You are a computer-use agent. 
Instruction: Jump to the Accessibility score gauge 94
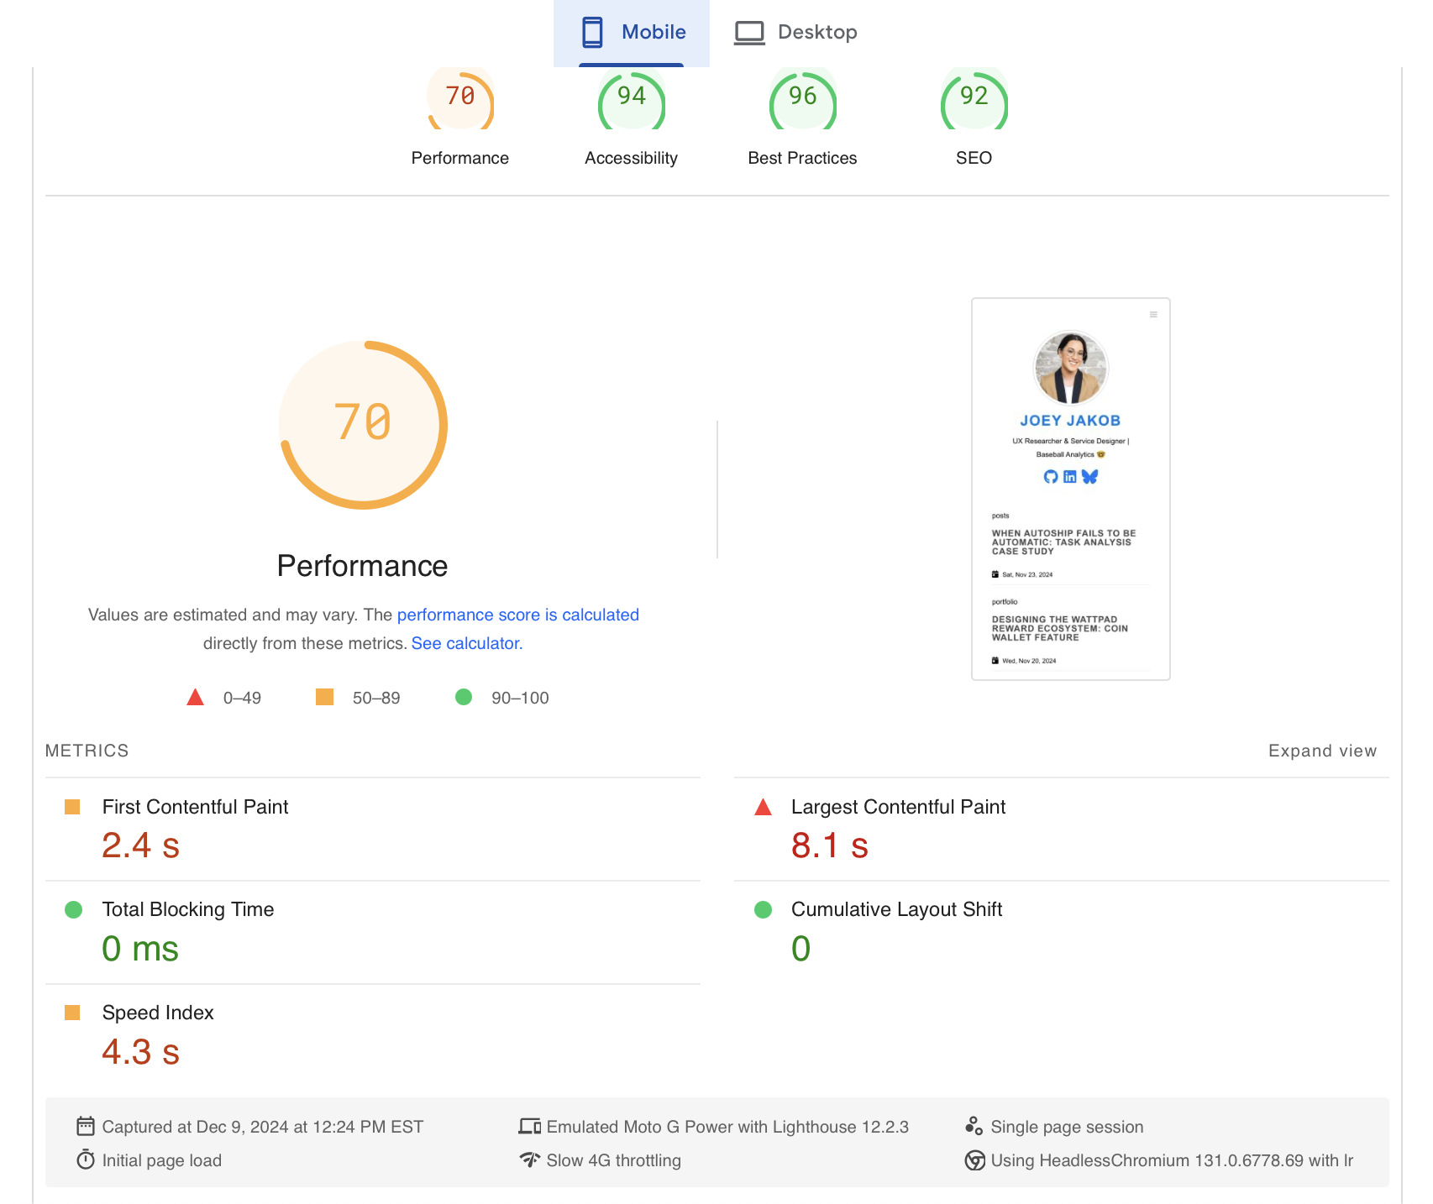pyautogui.click(x=631, y=102)
